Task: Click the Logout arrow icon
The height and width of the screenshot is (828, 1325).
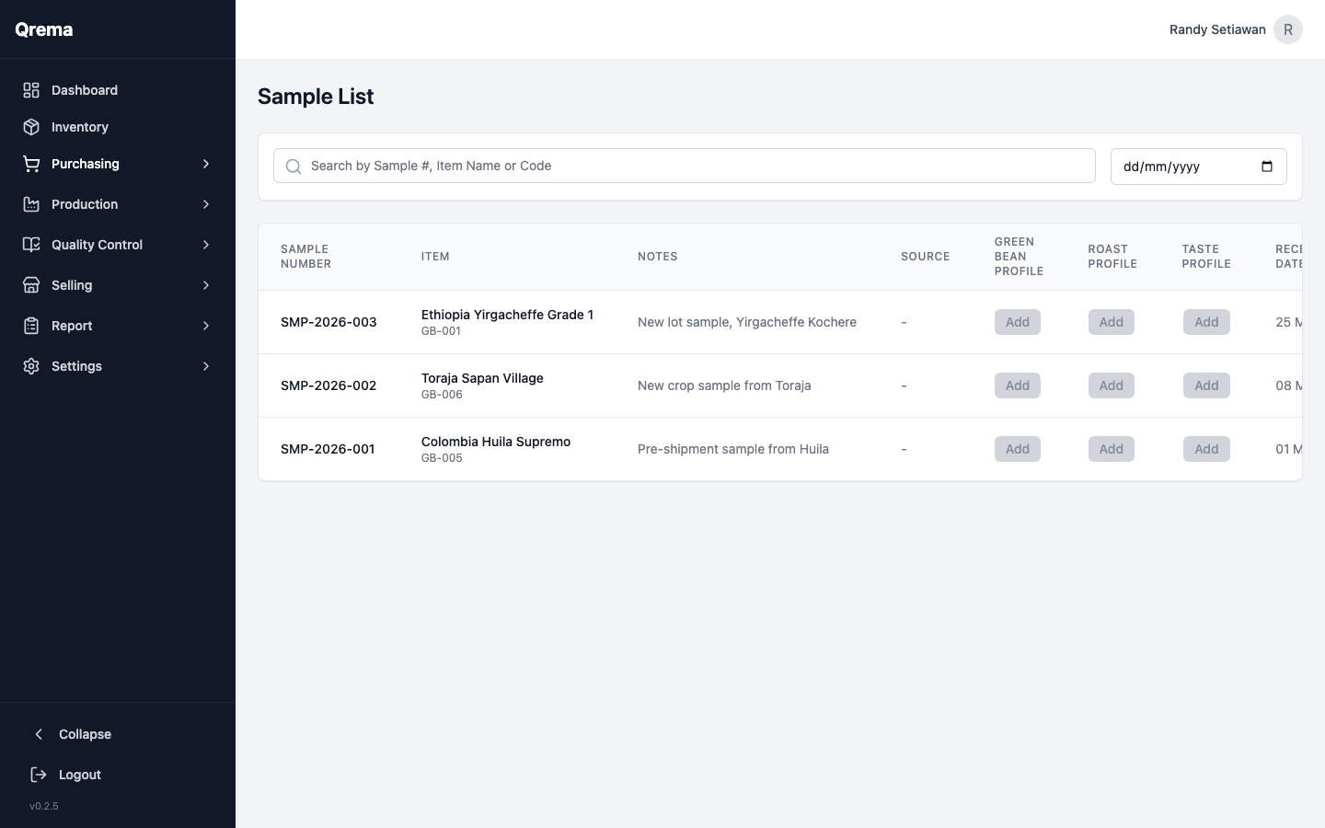Action: click(x=39, y=775)
